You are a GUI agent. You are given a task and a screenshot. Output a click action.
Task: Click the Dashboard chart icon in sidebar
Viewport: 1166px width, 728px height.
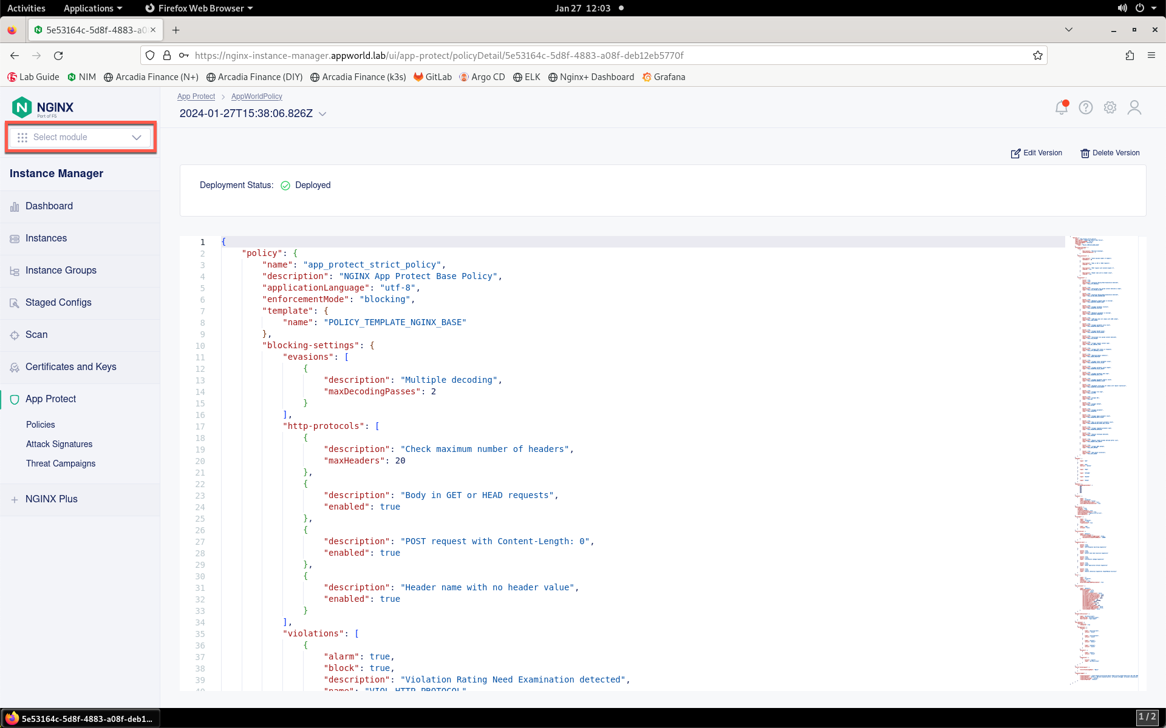15,207
